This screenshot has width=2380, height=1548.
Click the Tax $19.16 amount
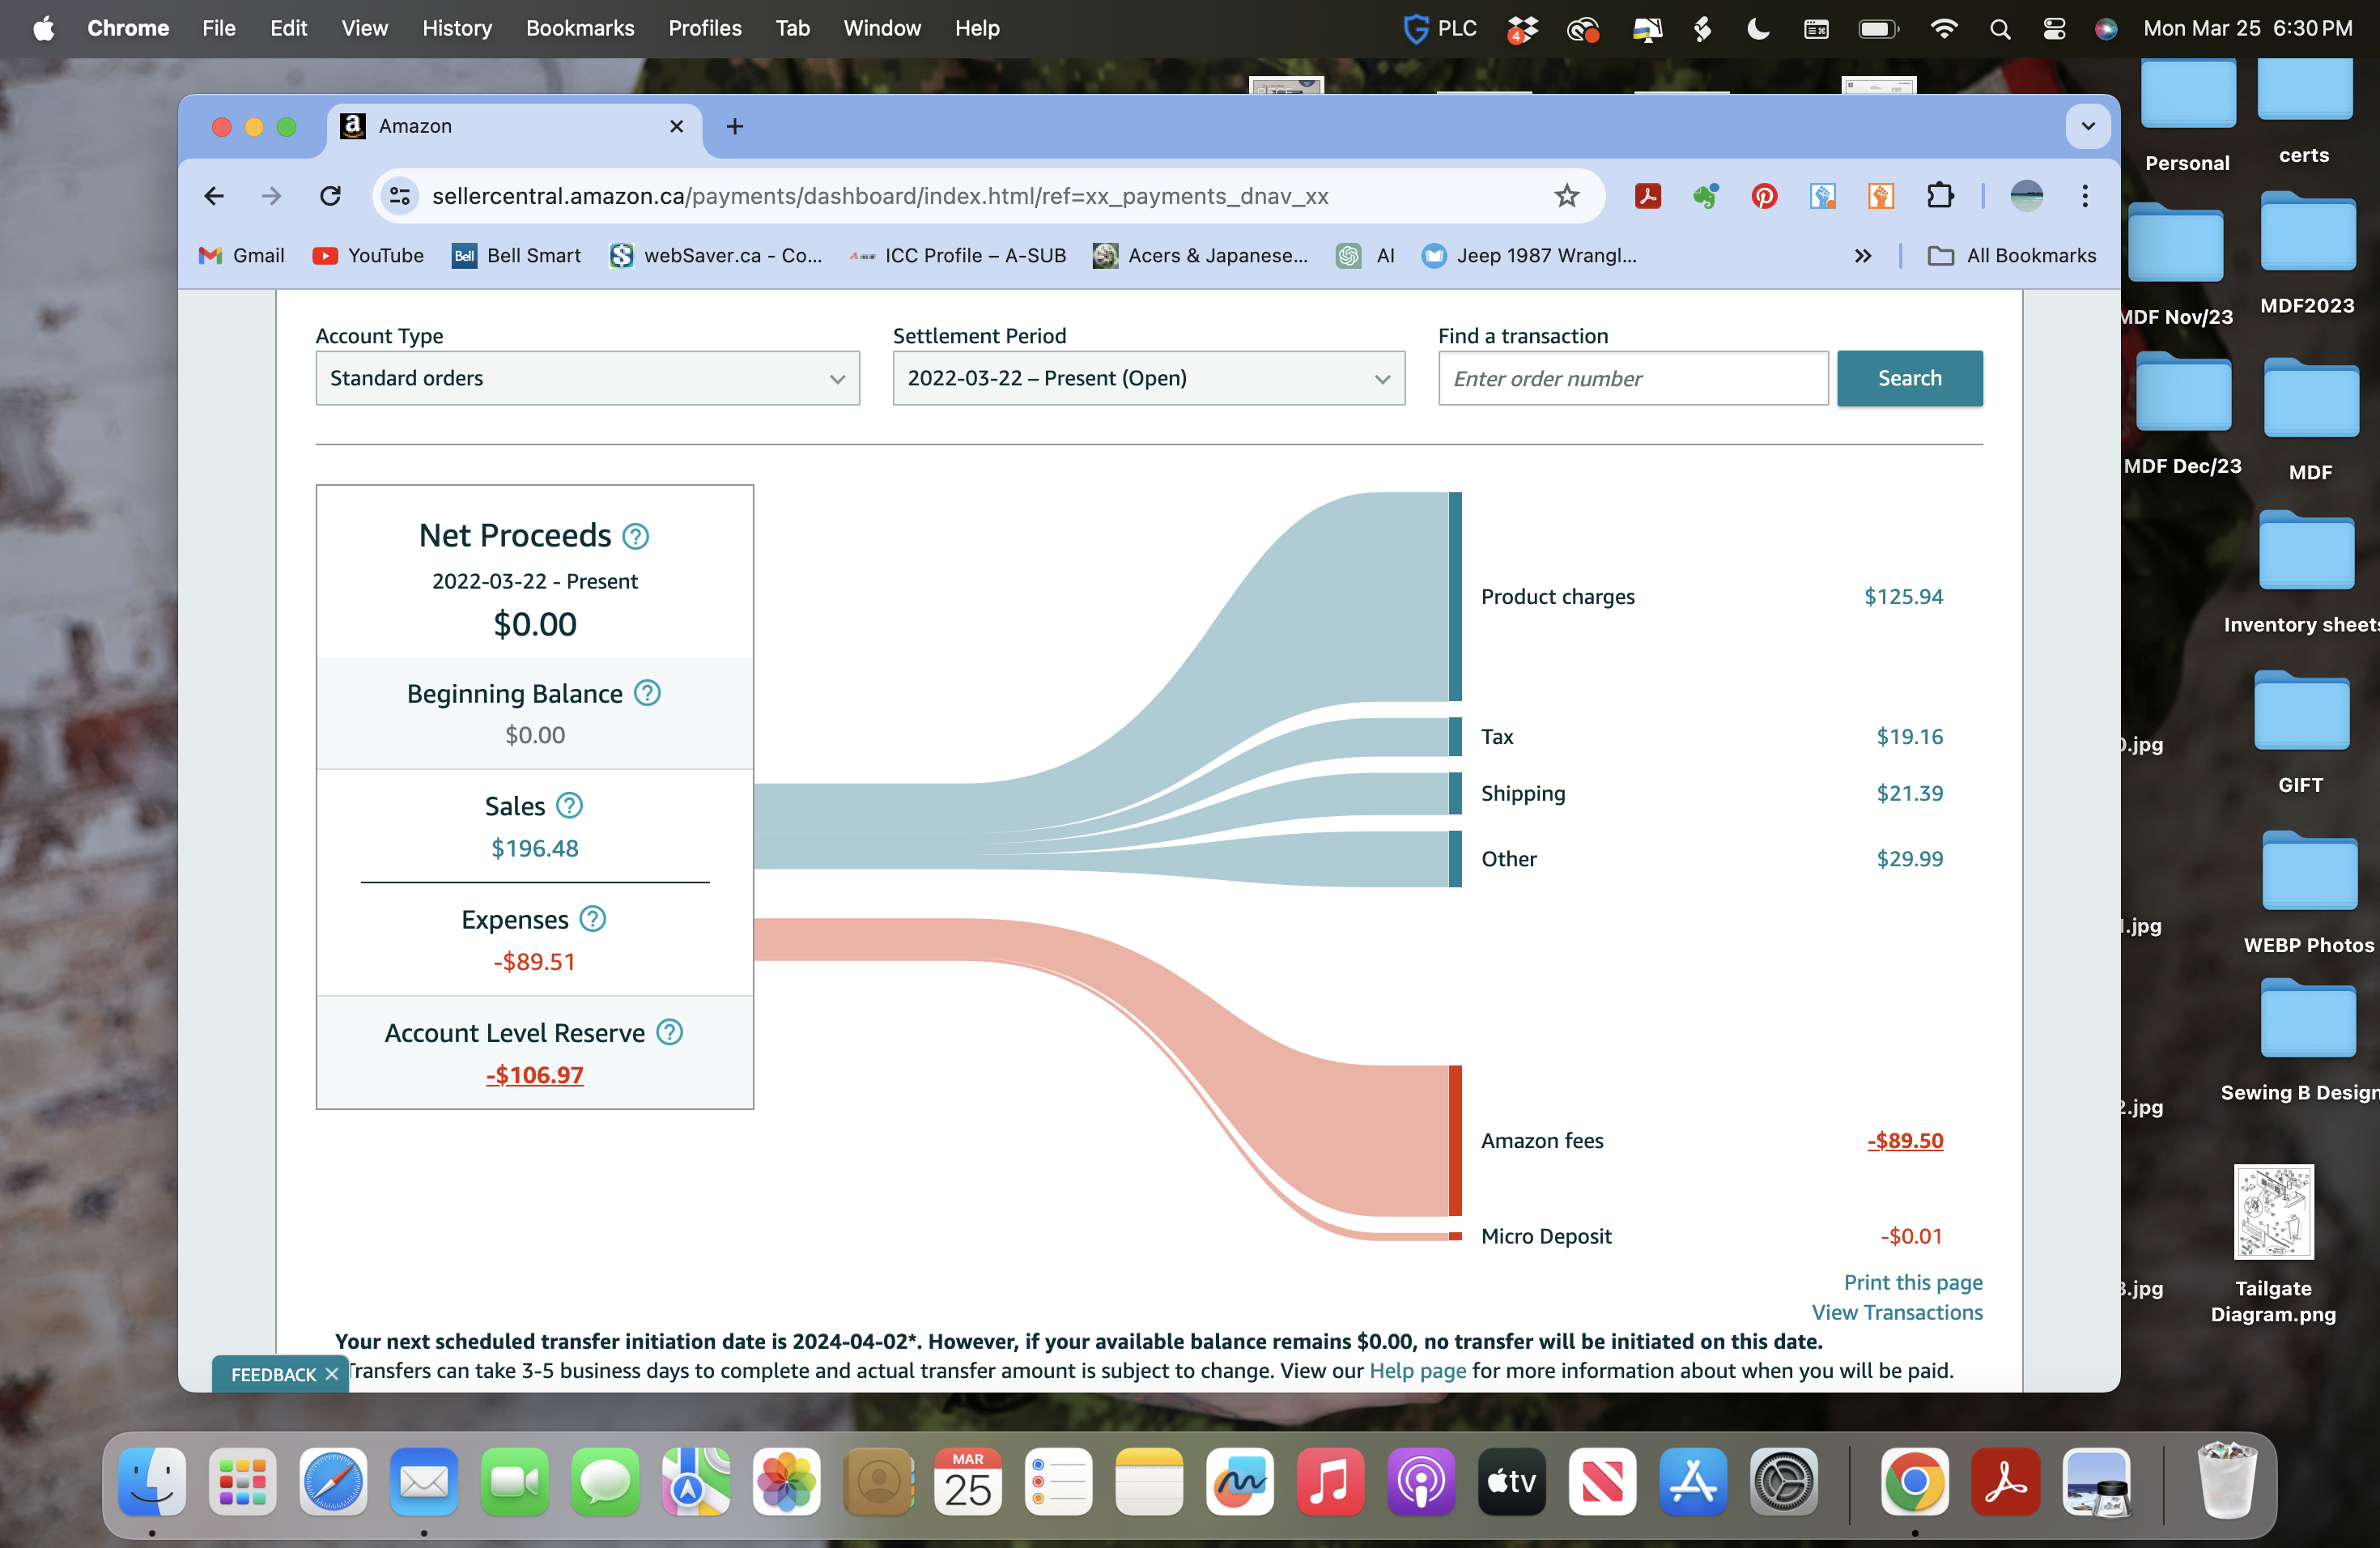click(x=1909, y=736)
